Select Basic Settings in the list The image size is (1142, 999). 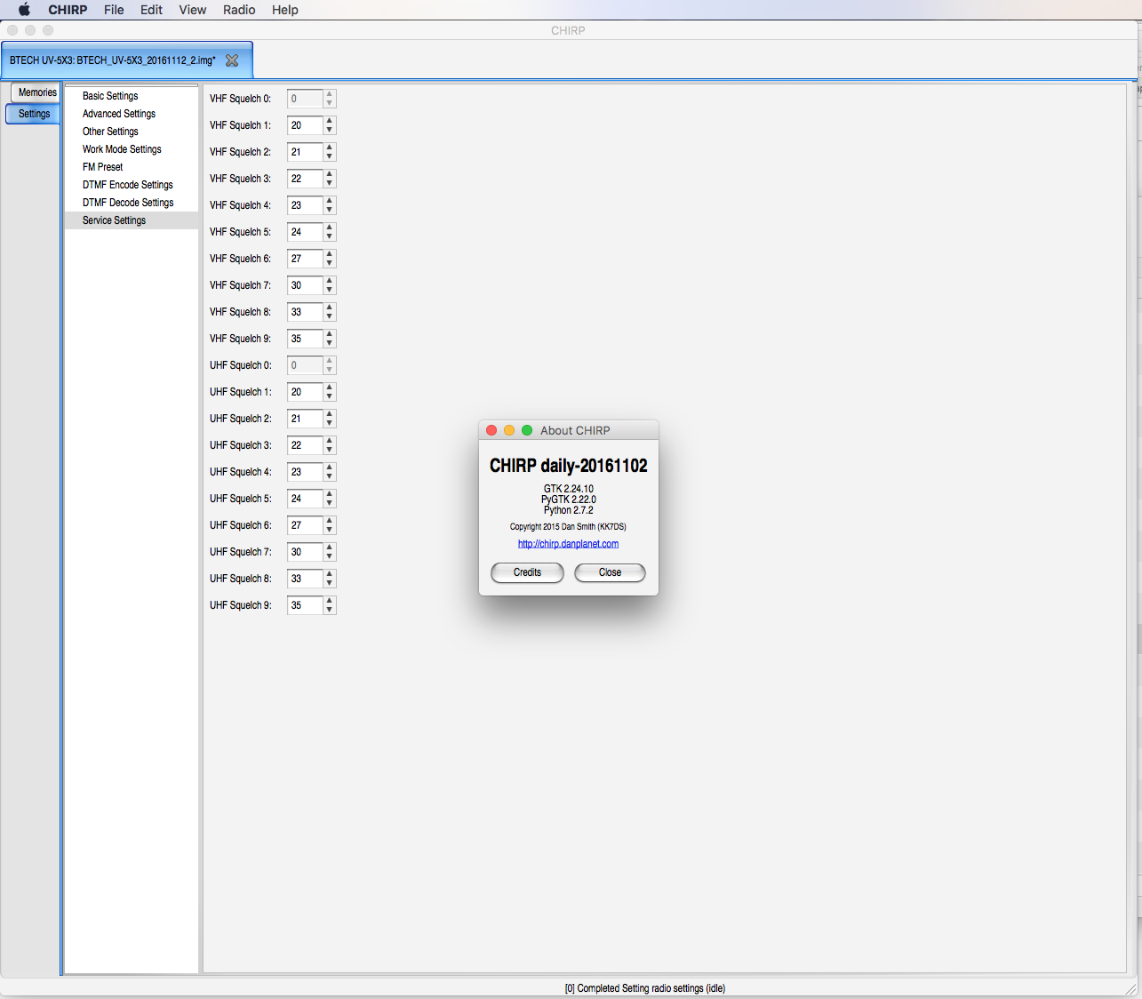(132, 96)
